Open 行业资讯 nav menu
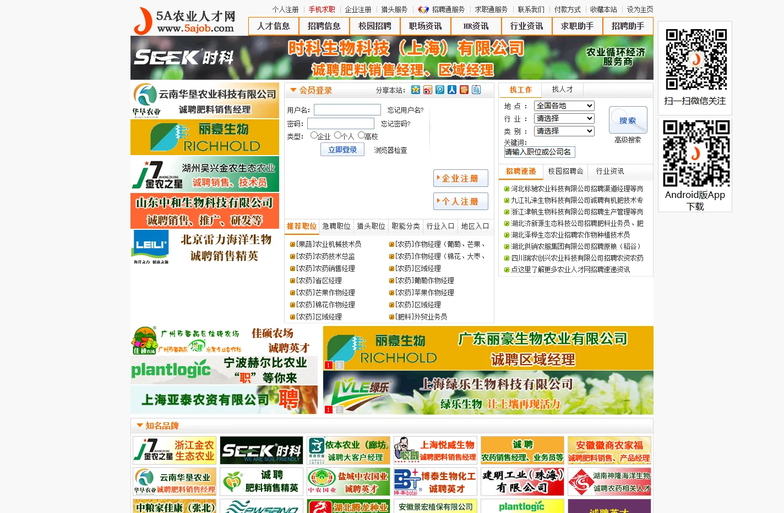 coord(527,26)
